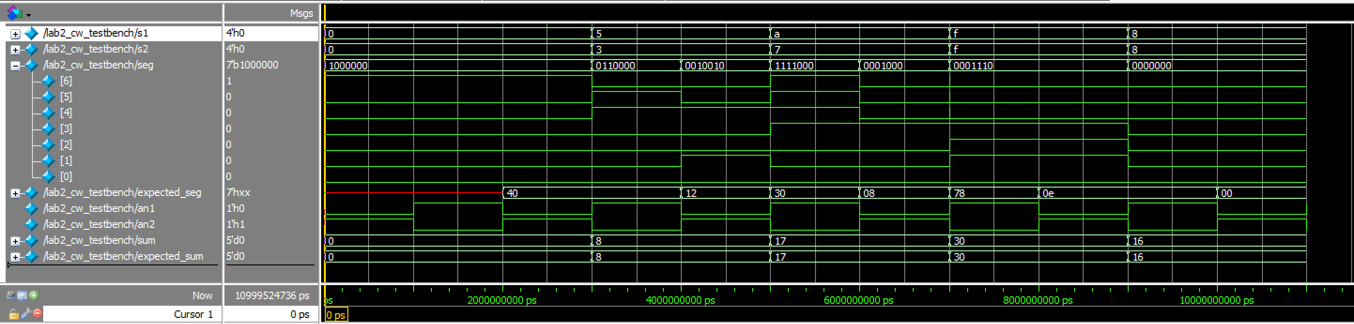Expand the /lab2_cw_testbench/s1 bus
The width and height of the screenshot is (1354, 324).
coord(15,34)
